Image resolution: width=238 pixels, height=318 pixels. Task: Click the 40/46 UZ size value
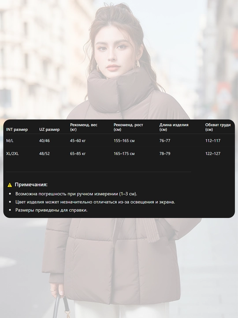click(x=45, y=140)
